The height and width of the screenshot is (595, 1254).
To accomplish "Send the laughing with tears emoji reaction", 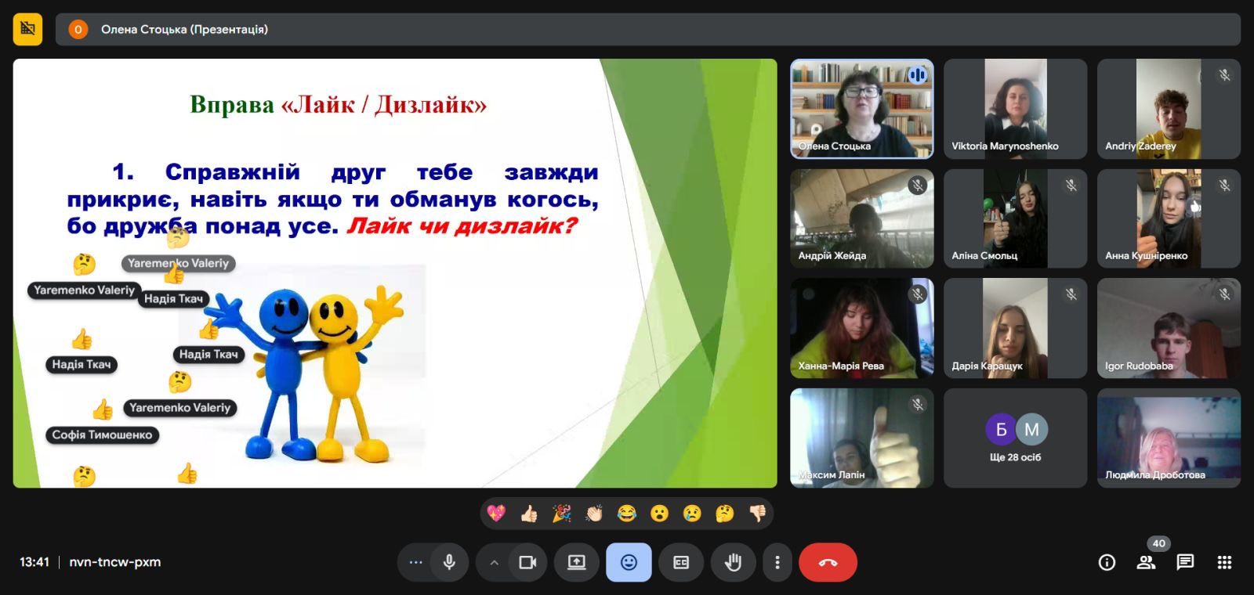I will tap(627, 514).
